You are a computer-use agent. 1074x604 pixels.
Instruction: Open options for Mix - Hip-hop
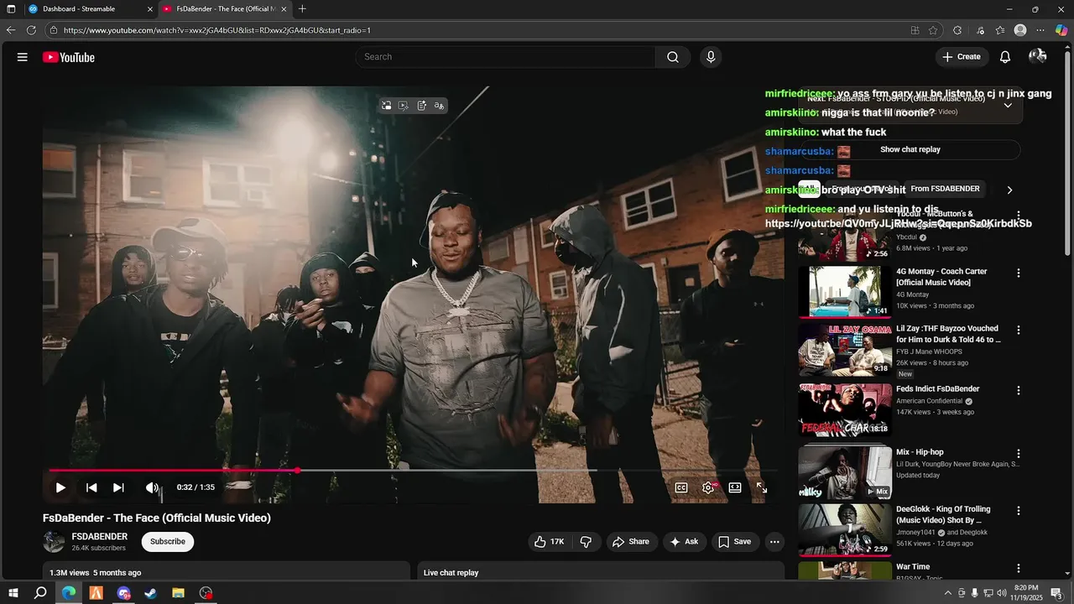pyautogui.click(x=1019, y=454)
